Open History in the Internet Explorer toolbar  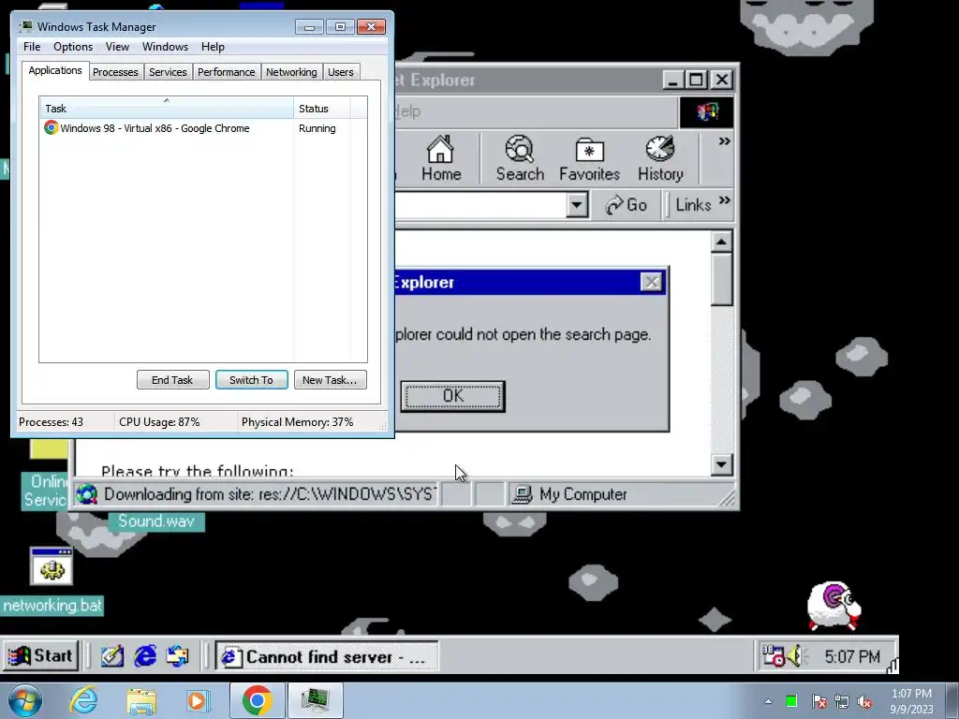(x=660, y=158)
